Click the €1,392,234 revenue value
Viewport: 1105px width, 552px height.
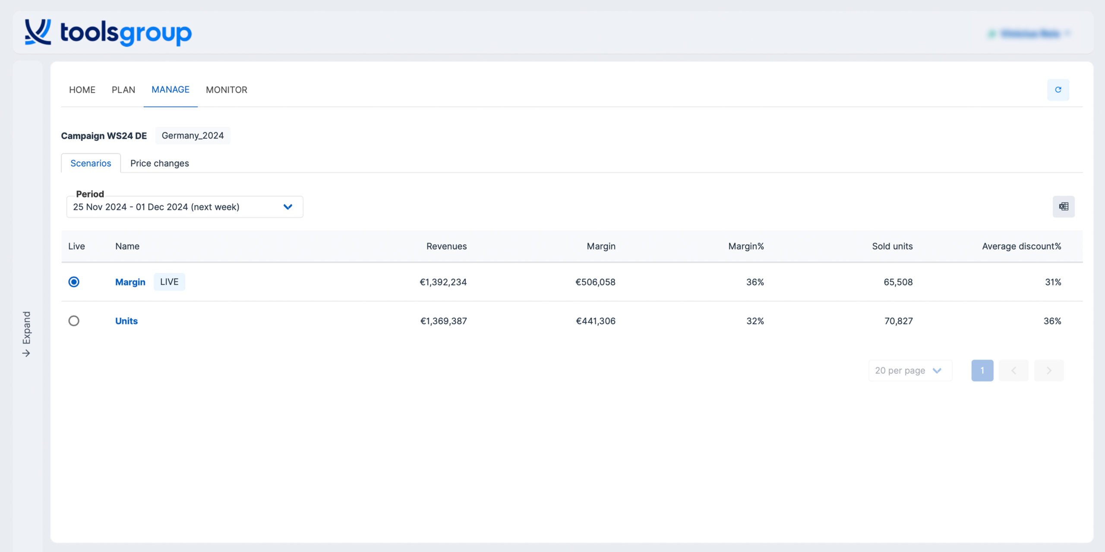(x=443, y=282)
